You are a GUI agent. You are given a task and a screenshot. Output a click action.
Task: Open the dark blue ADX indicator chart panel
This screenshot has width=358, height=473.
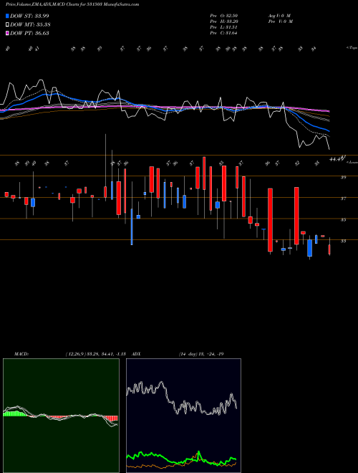point(183,416)
